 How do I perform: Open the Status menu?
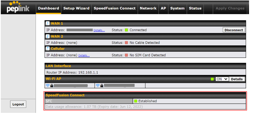pyautogui.click(x=195, y=8)
